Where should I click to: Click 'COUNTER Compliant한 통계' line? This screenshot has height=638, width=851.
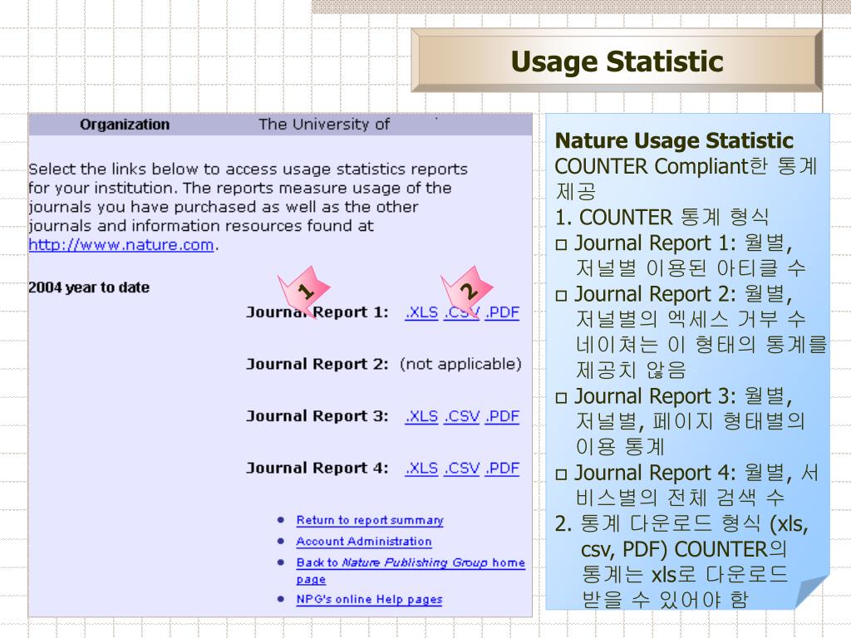(x=686, y=166)
